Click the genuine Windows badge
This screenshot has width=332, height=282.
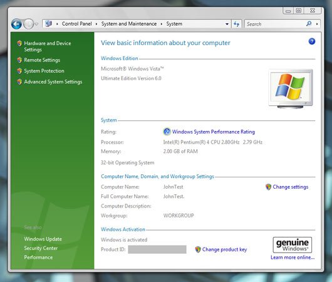click(292, 244)
